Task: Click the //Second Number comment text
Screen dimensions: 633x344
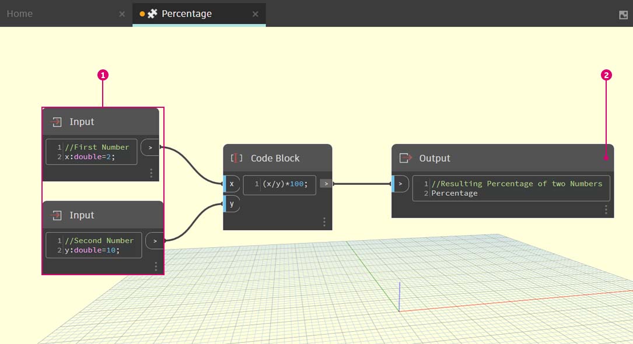Action: pyautogui.click(x=99, y=240)
